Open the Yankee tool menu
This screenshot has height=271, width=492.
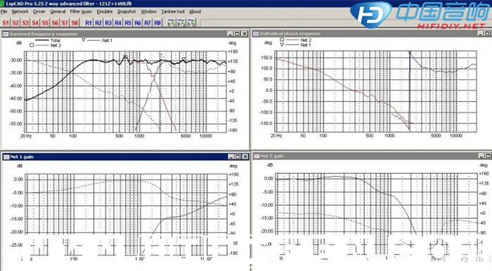[x=173, y=12]
